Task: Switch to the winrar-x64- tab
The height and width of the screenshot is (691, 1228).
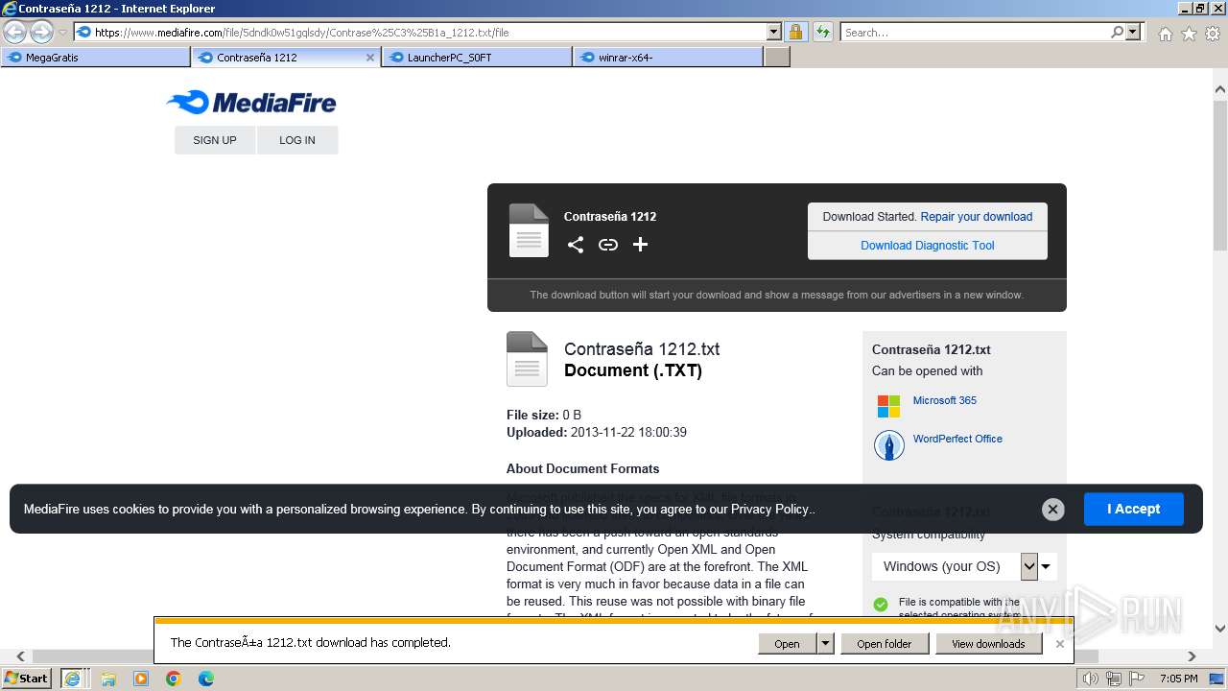Action: [668, 58]
